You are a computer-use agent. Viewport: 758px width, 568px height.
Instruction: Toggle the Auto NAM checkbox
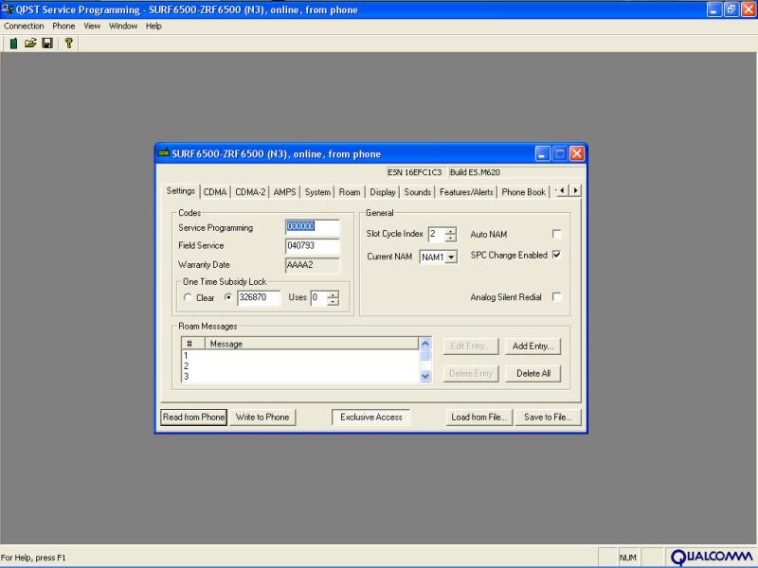556,234
